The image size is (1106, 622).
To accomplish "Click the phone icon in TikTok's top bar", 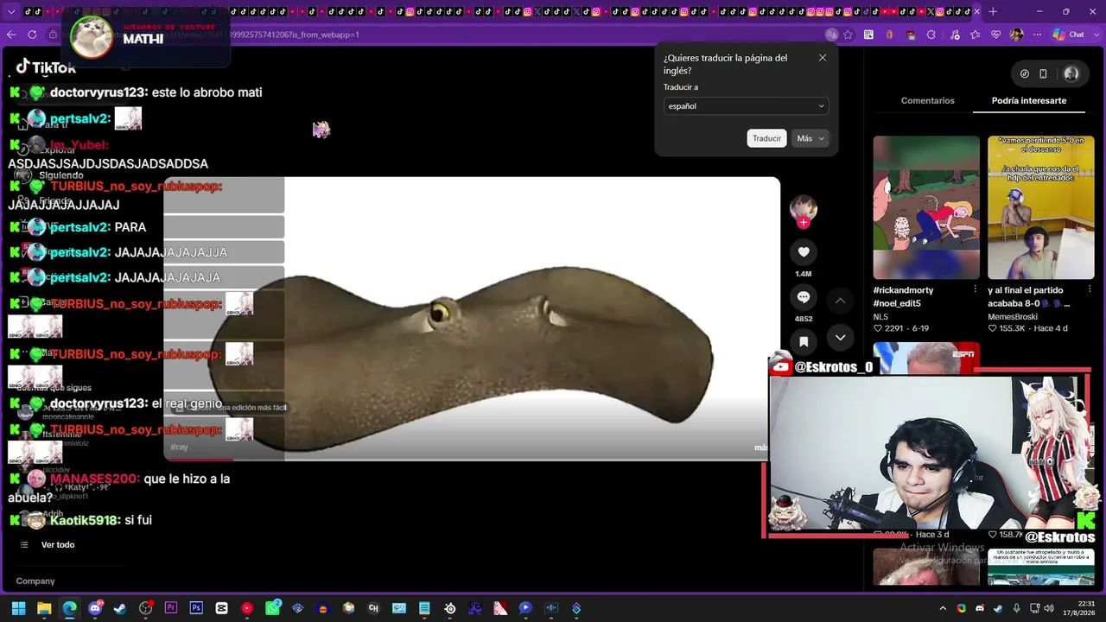I will coord(1043,73).
